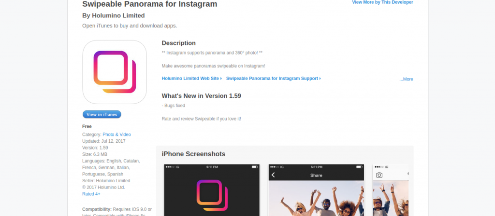
Task: Click the Swipeable Panorama app icon
Action: tap(115, 72)
